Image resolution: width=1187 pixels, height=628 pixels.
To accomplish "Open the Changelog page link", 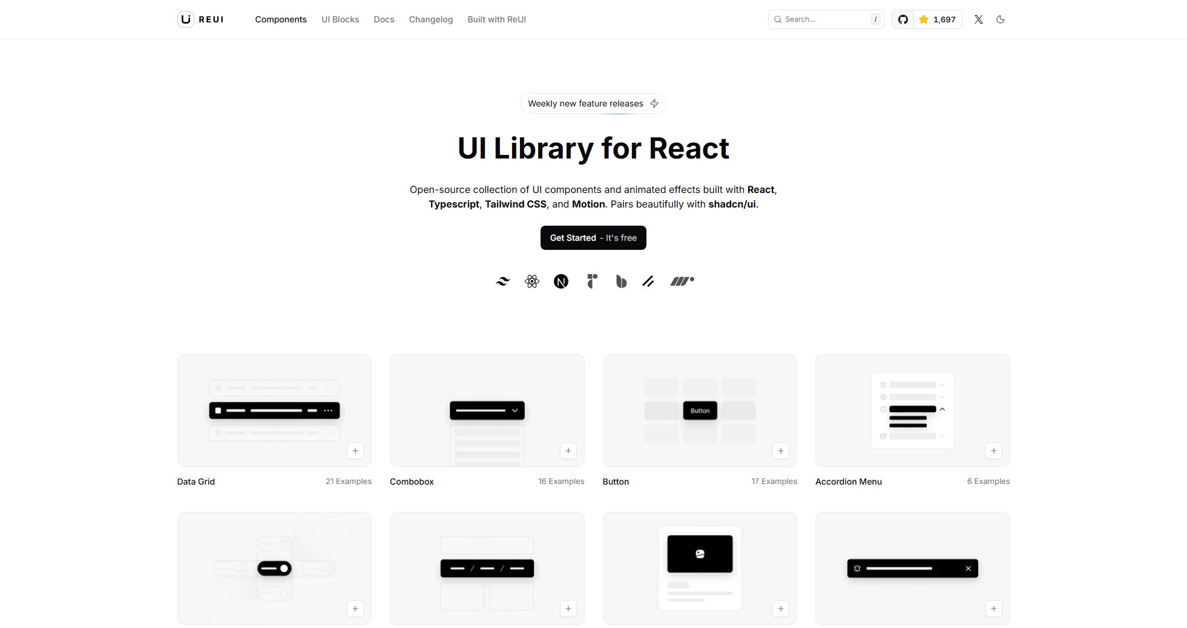I will (x=431, y=19).
